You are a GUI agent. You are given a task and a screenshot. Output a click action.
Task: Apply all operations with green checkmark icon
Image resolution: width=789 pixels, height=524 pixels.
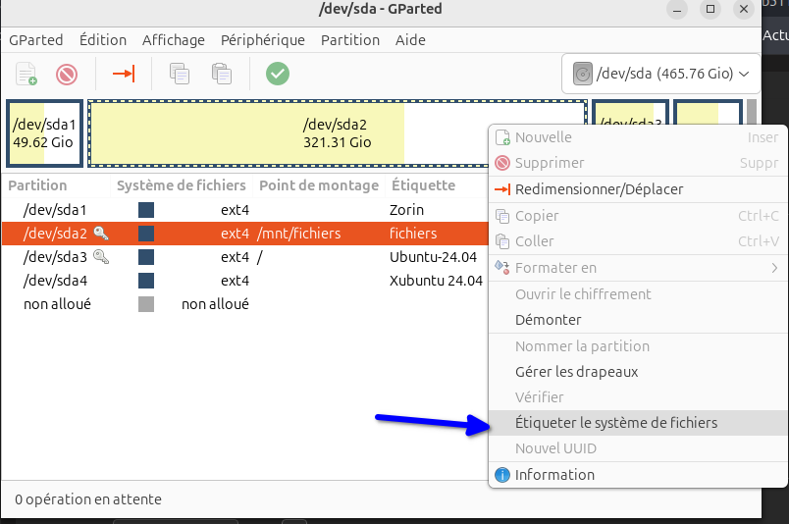(x=278, y=74)
